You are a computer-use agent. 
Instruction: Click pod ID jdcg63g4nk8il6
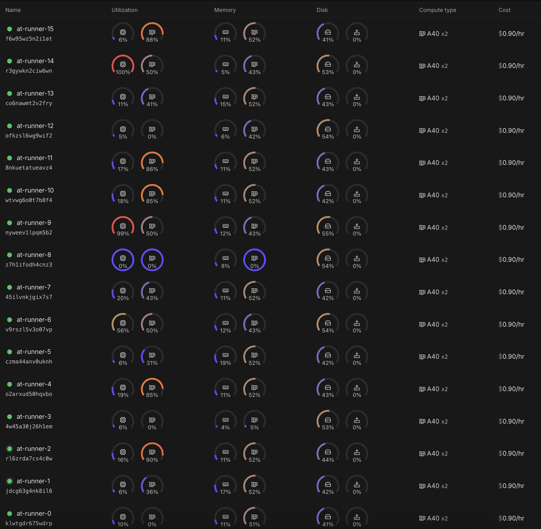coord(29,491)
